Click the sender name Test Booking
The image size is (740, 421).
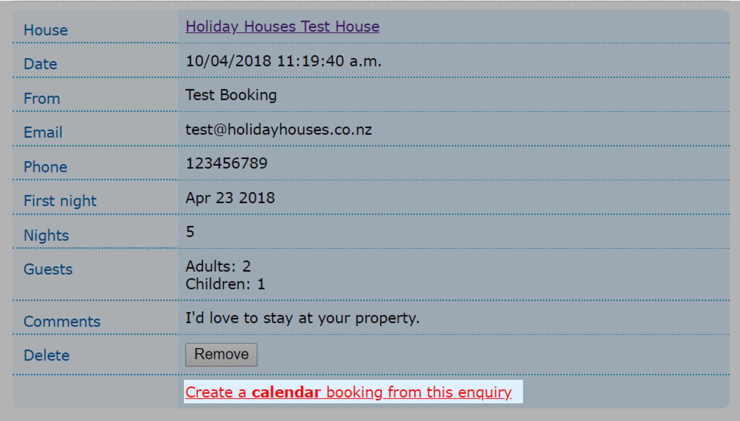click(x=231, y=95)
